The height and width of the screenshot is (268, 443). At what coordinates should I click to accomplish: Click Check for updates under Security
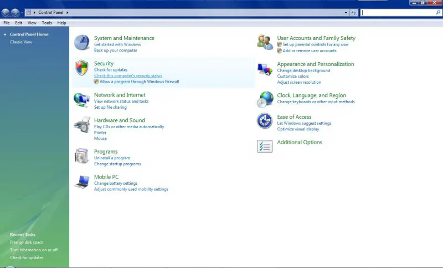111,69
